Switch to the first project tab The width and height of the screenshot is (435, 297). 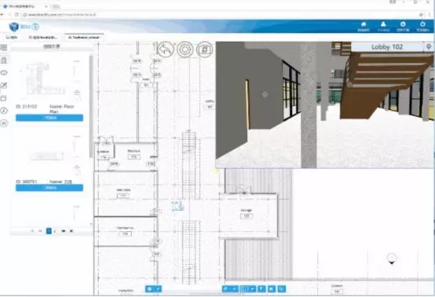coord(12,37)
